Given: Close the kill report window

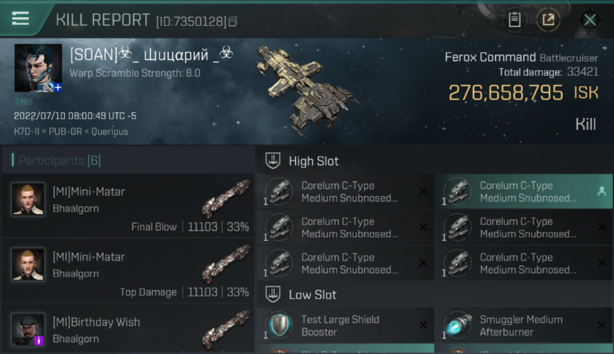Looking at the screenshot, I should 590,20.
